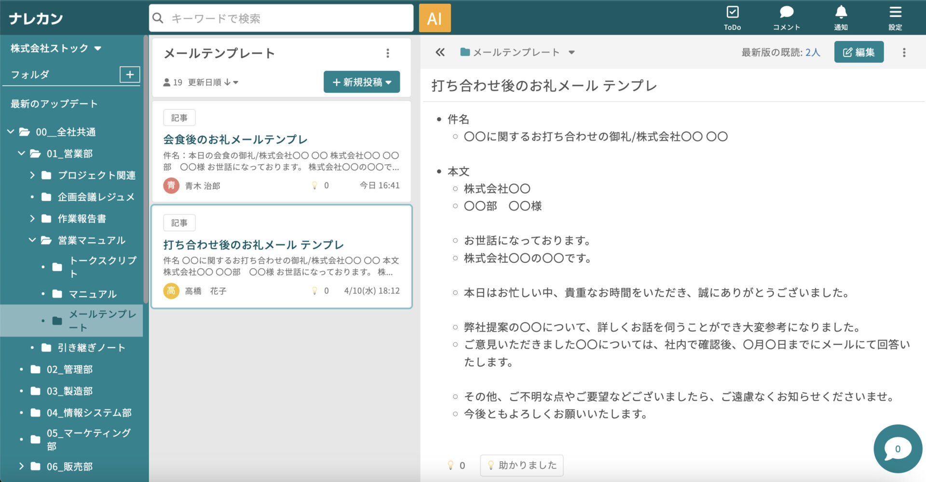
Task: Open the 設定 hamburger menu
Action: pyautogui.click(x=895, y=12)
